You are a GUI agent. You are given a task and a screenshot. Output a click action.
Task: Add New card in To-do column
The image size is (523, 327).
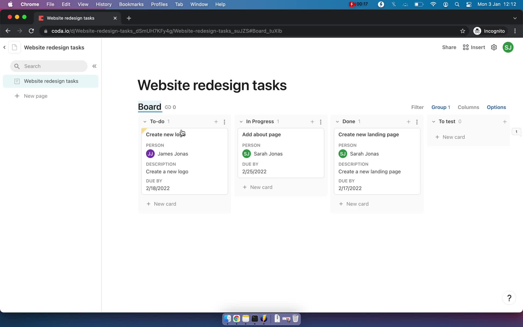point(162,204)
